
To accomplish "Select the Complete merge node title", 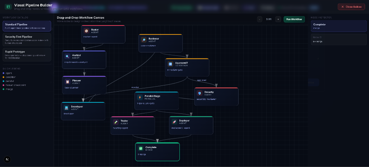I will coord(151,147).
